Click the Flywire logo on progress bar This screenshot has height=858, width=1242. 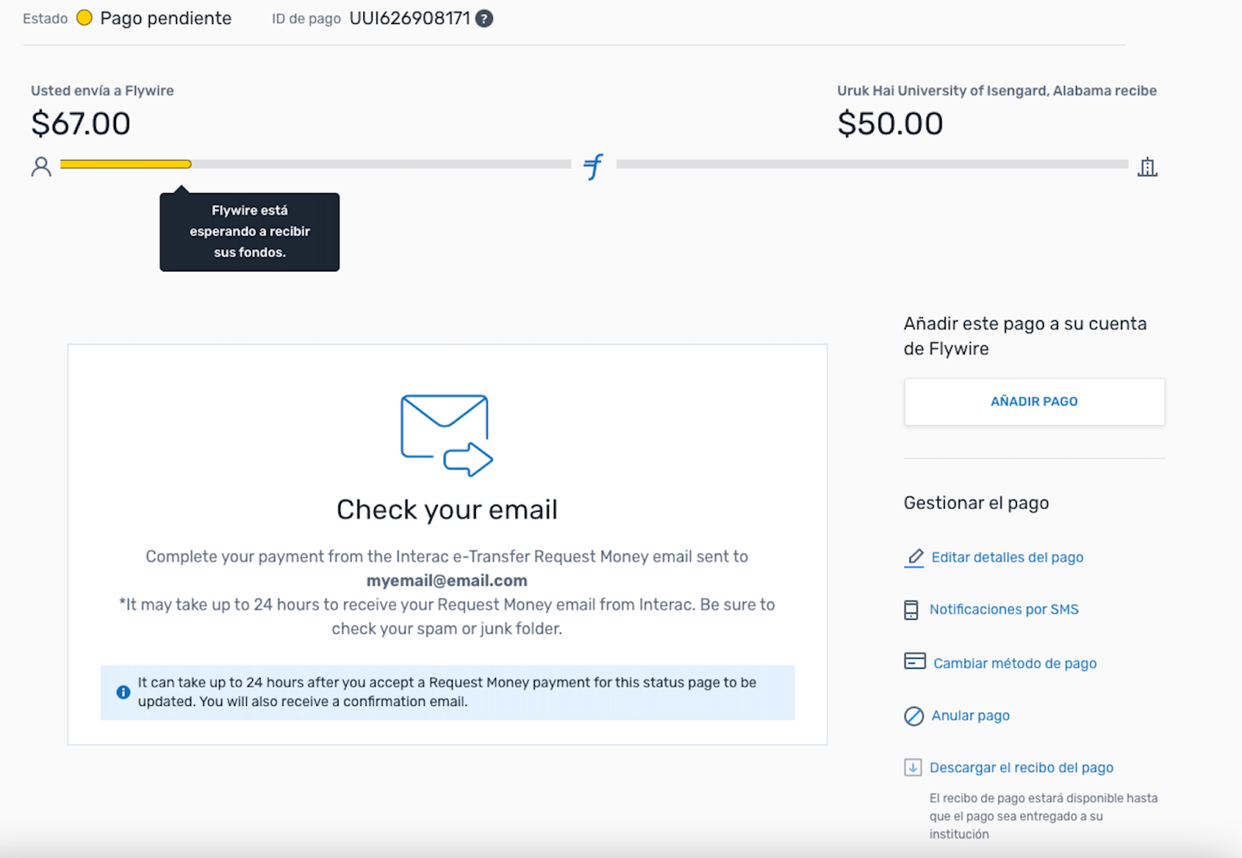pos(594,166)
